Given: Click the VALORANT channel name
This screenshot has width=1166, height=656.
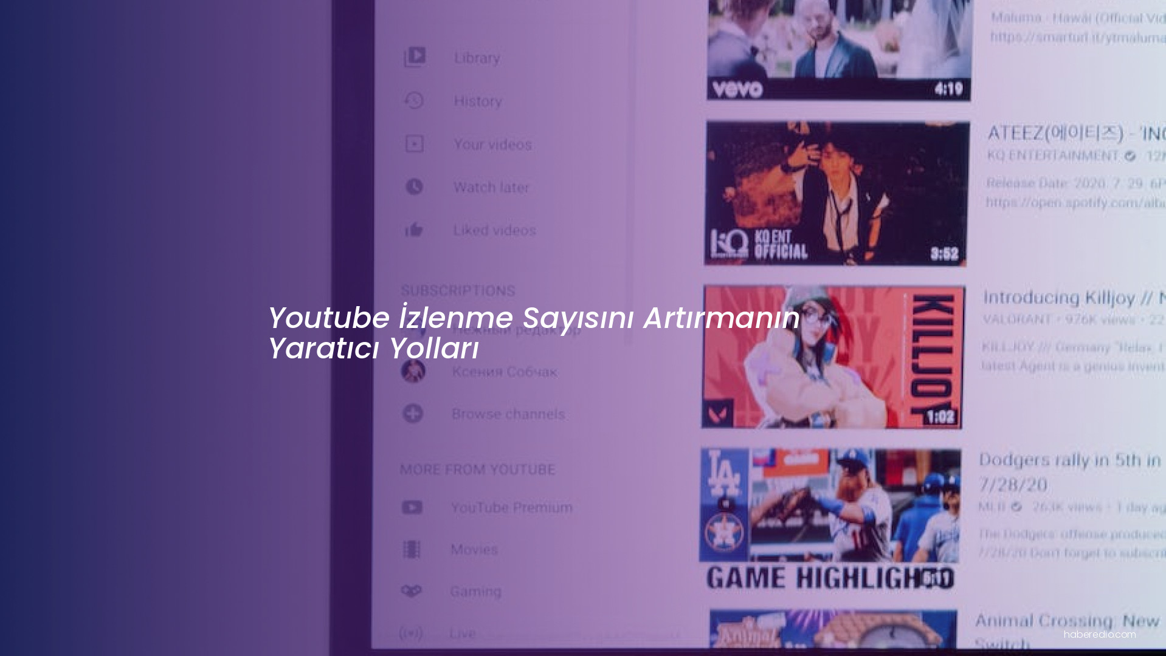Looking at the screenshot, I should point(1017,319).
